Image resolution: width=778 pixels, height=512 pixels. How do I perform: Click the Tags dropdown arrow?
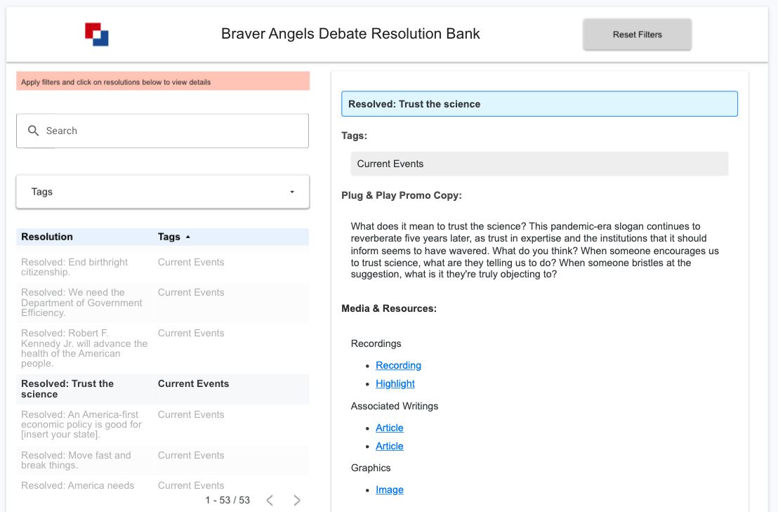pos(292,192)
